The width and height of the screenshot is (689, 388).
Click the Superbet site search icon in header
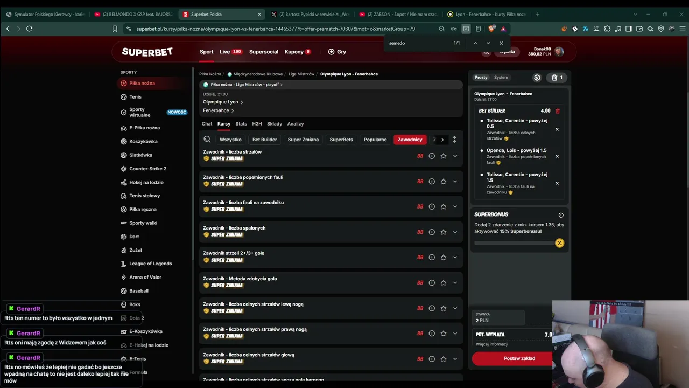[486, 52]
